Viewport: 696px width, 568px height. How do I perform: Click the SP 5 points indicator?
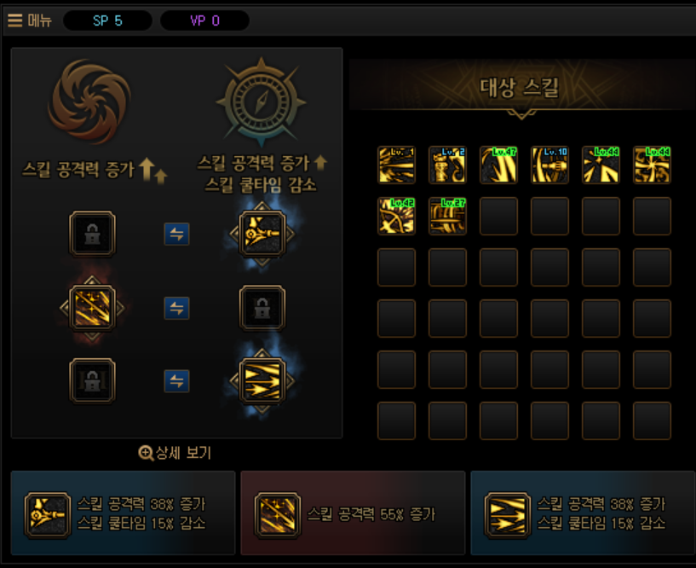[x=108, y=20]
